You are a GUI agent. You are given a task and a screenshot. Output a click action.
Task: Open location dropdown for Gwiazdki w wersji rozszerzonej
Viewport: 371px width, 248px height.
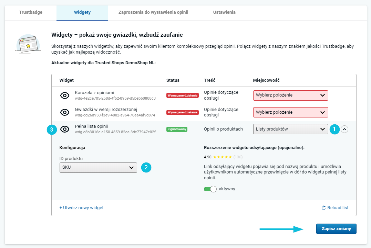click(290, 112)
